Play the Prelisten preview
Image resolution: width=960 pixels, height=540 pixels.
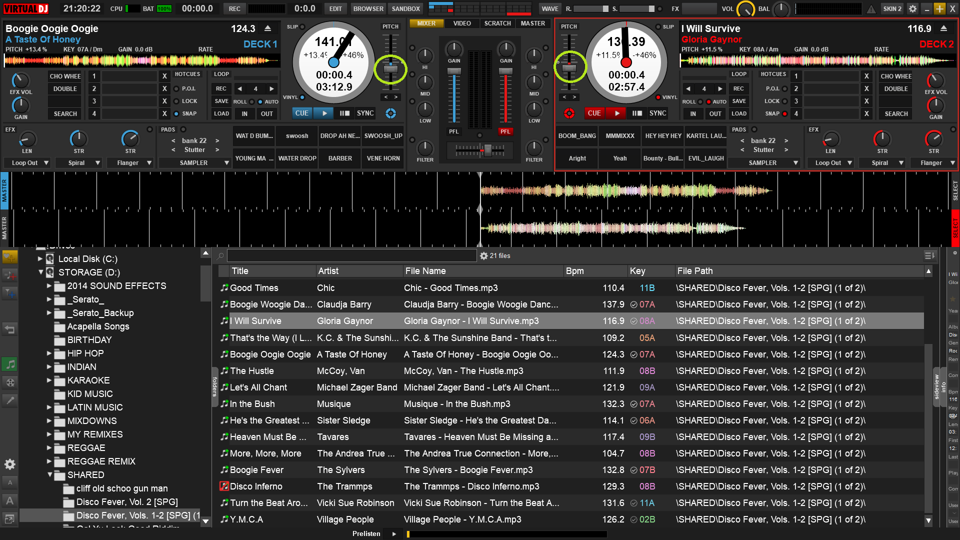pos(394,533)
